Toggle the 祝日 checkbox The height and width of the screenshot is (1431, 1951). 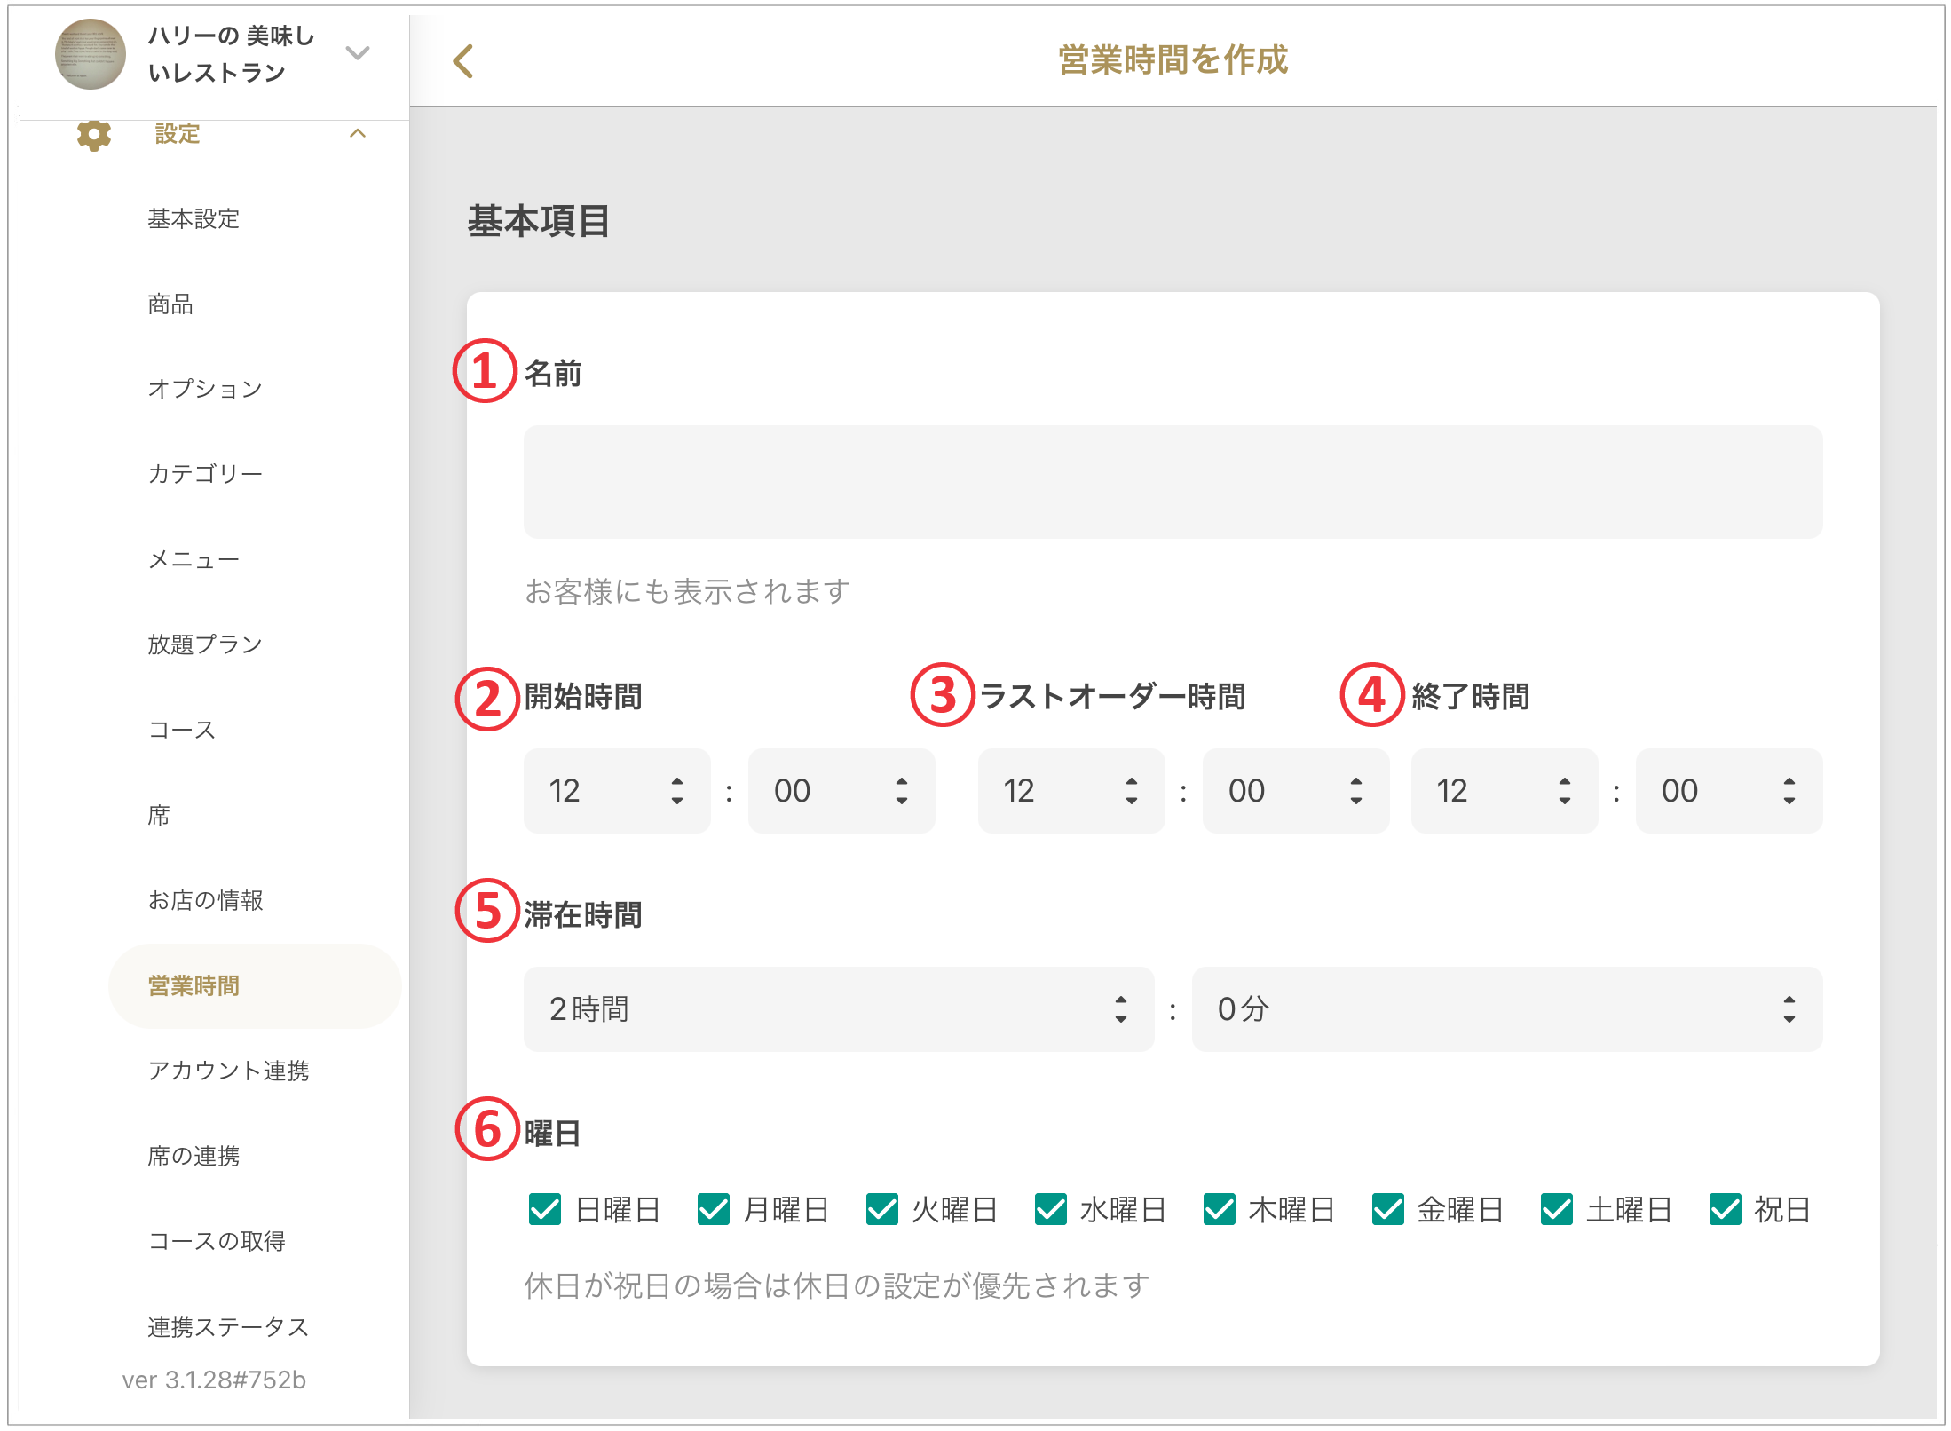1726,1209
